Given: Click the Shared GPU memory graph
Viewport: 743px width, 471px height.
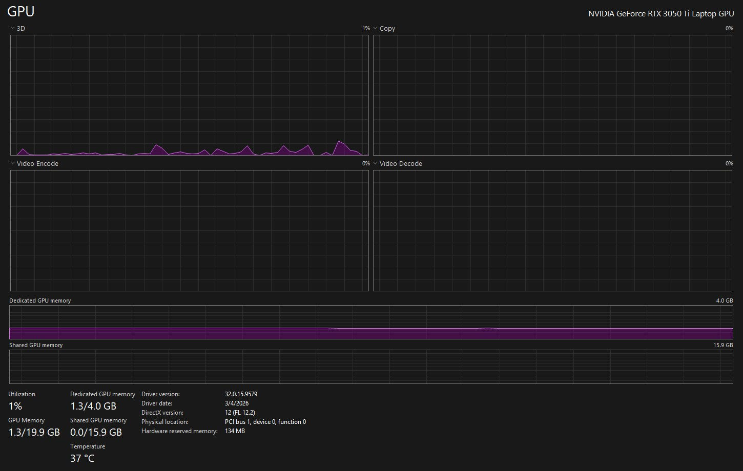Looking at the screenshot, I should (x=371, y=367).
